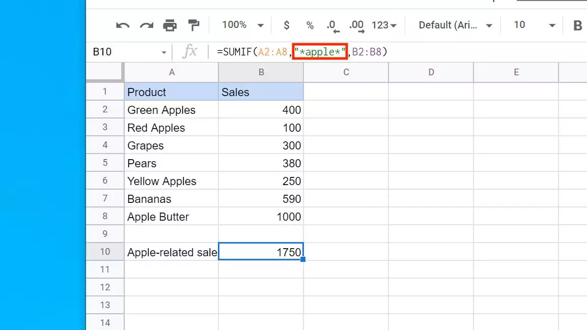587x330 pixels.
Task: Click the Print icon
Action: coord(170,25)
